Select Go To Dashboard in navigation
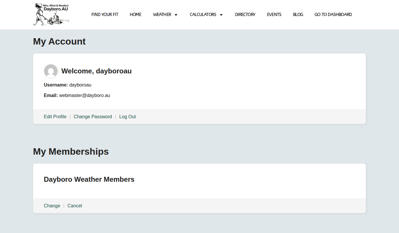399x233 pixels. [333, 15]
